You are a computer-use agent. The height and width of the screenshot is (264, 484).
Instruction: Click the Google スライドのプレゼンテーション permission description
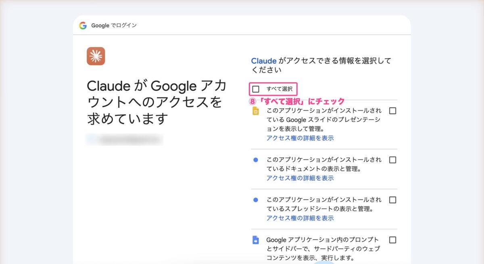(x=323, y=120)
